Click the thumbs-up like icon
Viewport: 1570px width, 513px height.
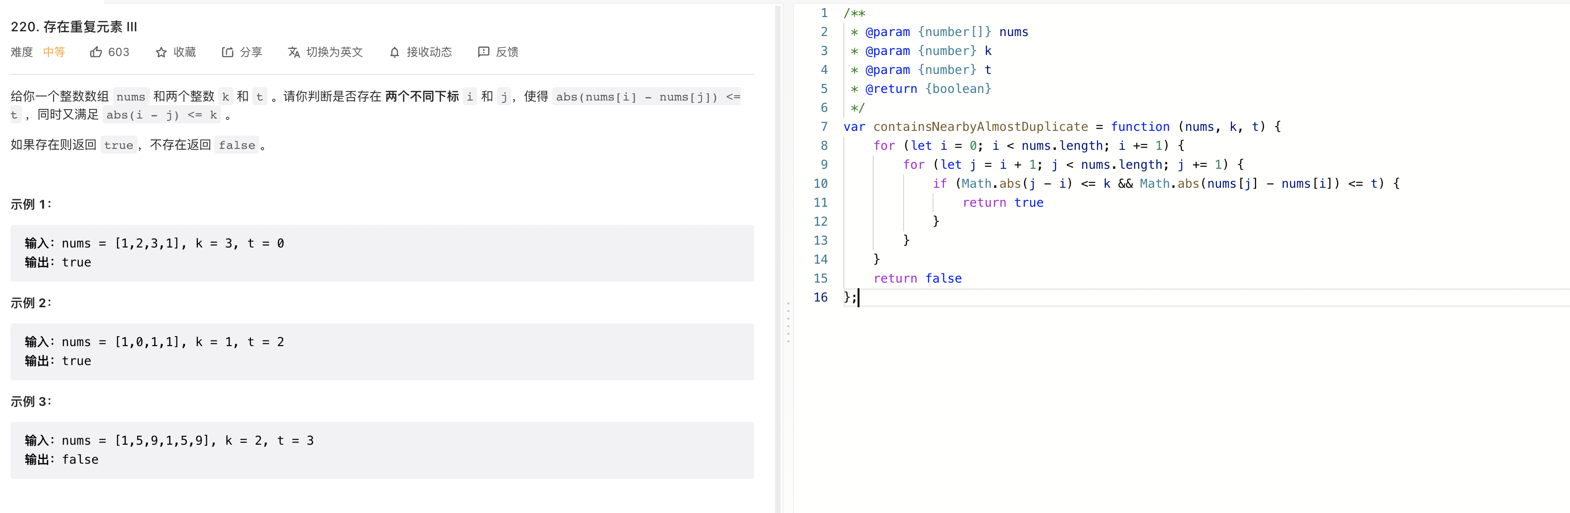pos(96,53)
